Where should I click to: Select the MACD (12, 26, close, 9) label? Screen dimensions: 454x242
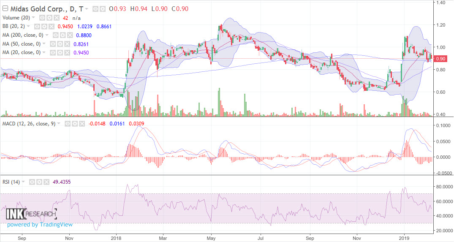(29, 124)
